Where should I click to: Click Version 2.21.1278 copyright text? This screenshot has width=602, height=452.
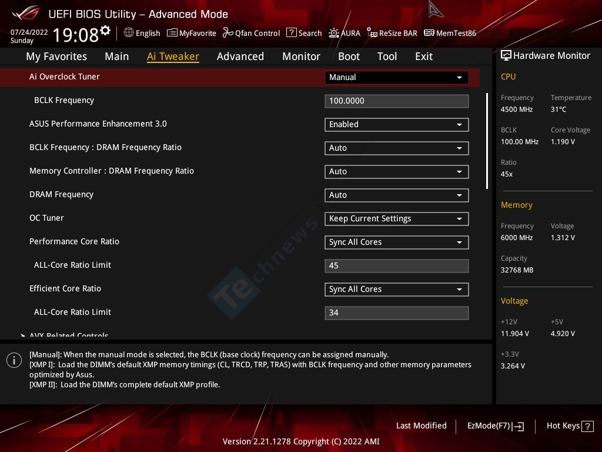pyautogui.click(x=301, y=441)
